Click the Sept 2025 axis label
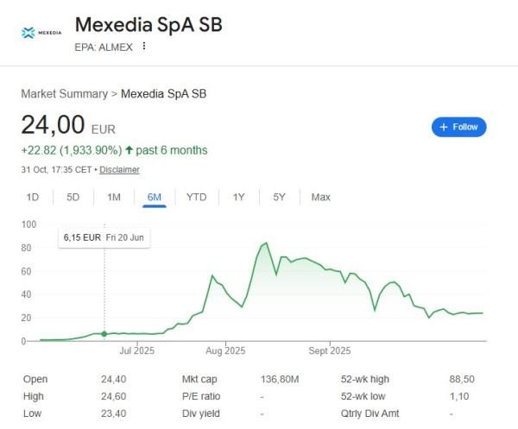Image resolution: width=518 pixels, height=429 pixels. click(330, 351)
